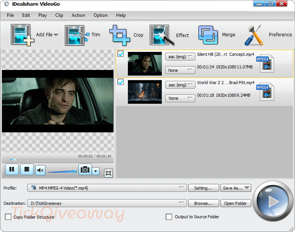Click Silent Hill duration 00:01:34 text
295x232 pixels.
click(205, 67)
